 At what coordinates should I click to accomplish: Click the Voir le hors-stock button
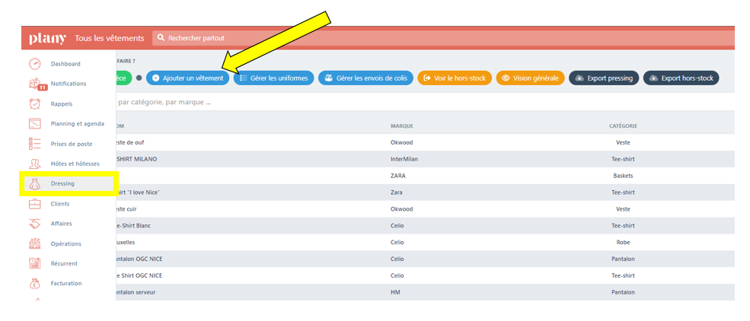454,78
